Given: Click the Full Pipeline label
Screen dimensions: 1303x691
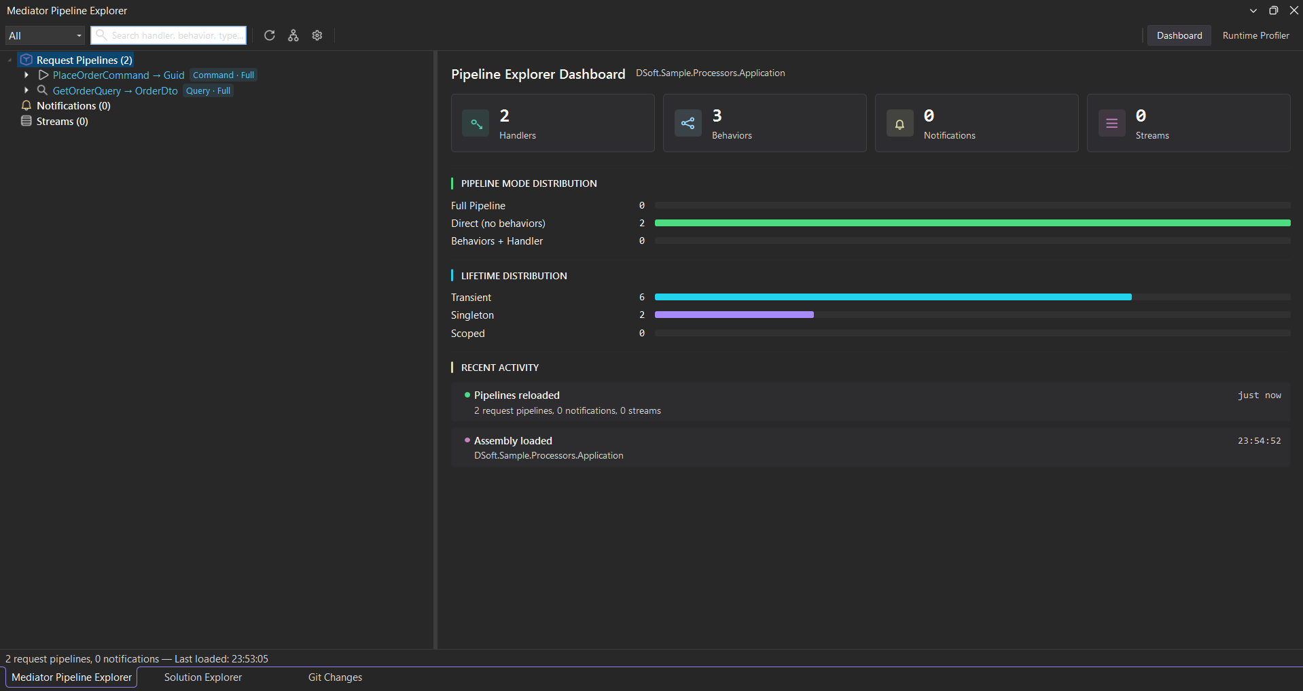Looking at the screenshot, I should tap(478, 205).
